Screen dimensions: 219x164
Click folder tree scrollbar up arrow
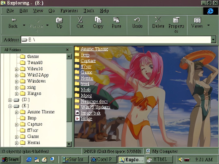point(69,56)
